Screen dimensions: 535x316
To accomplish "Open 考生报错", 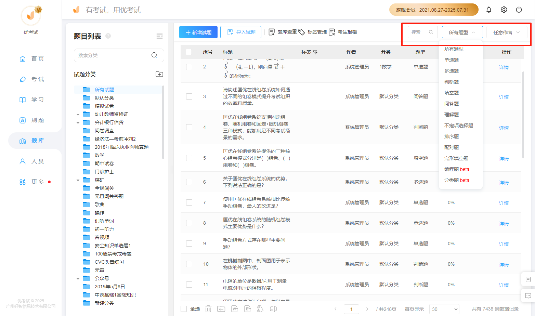I will [x=343, y=32].
